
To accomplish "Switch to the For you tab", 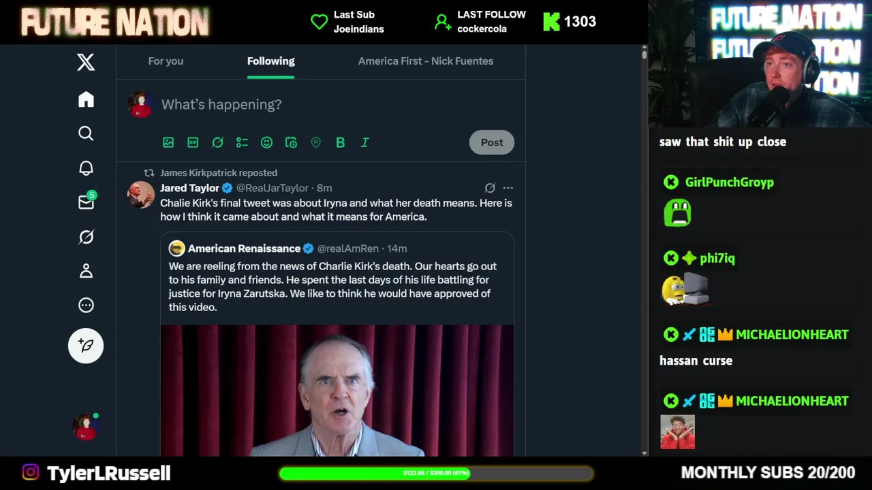I will pyautogui.click(x=166, y=61).
